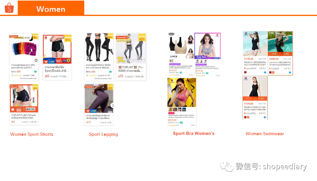
Task: Like the ฿99 black leggings with heart icon
Action: (x=87, y=76)
